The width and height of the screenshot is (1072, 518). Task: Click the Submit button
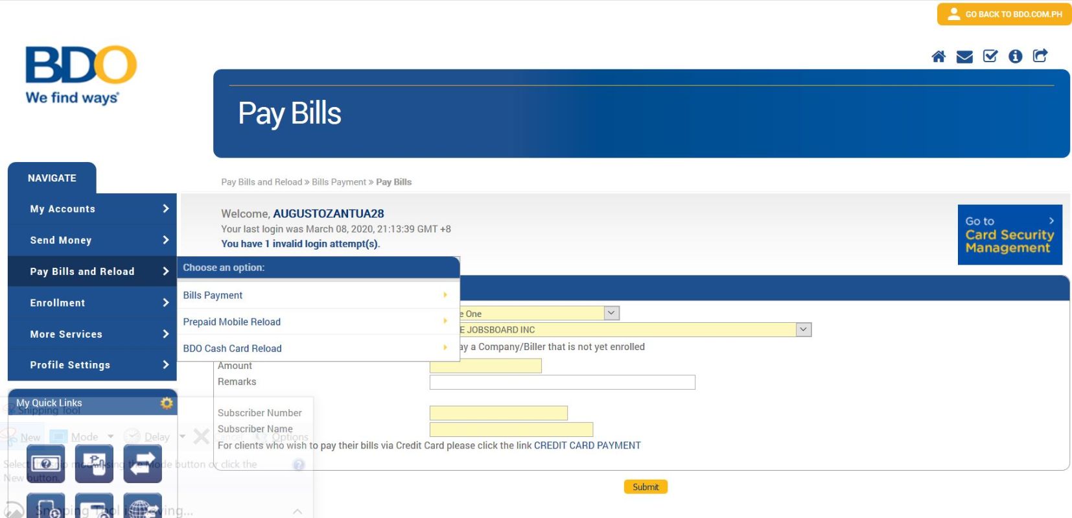[x=646, y=487]
